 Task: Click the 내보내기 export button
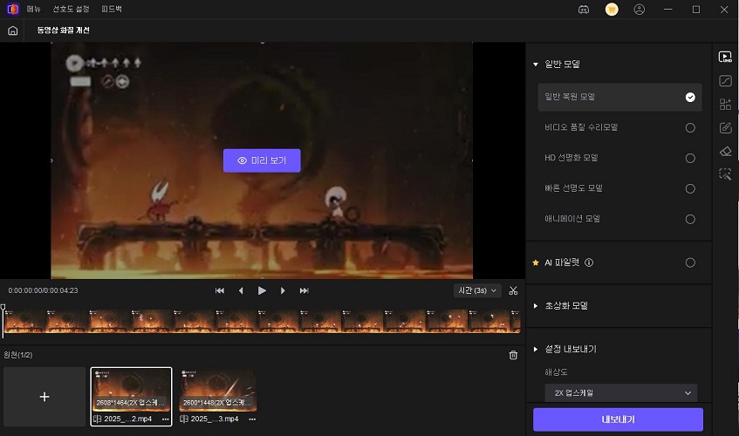[x=618, y=419]
